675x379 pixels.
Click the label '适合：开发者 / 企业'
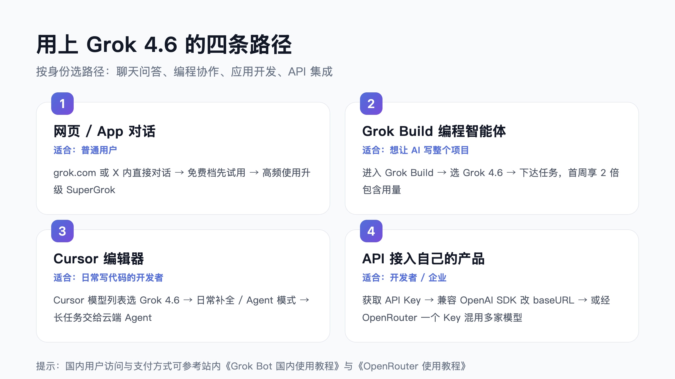click(x=404, y=278)
